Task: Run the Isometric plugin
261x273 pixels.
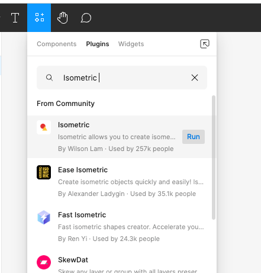Action: [194, 137]
